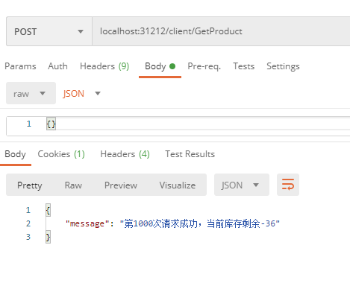Click the "message" key in the response
The height and width of the screenshot is (286, 350).
point(87,223)
